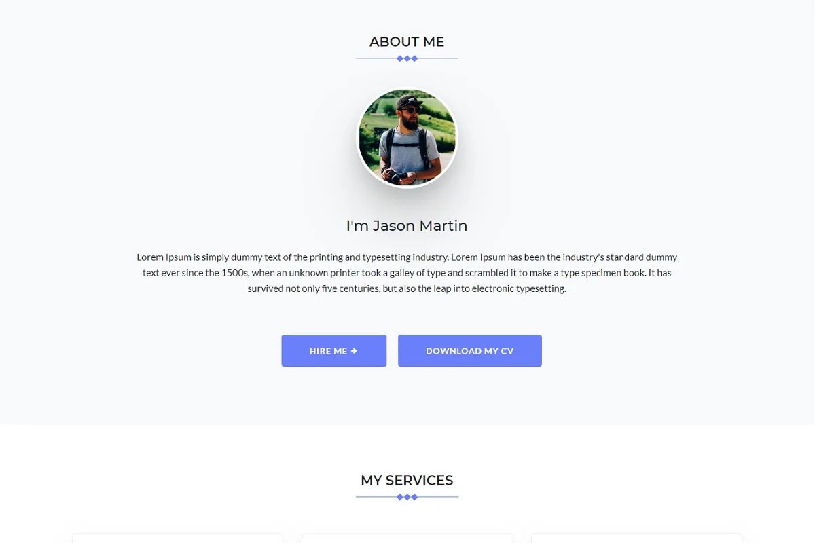Viewport: 815px width, 543px height.
Task: Click the arrow icon in Hire Me button
Action: click(x=354, y=351)
